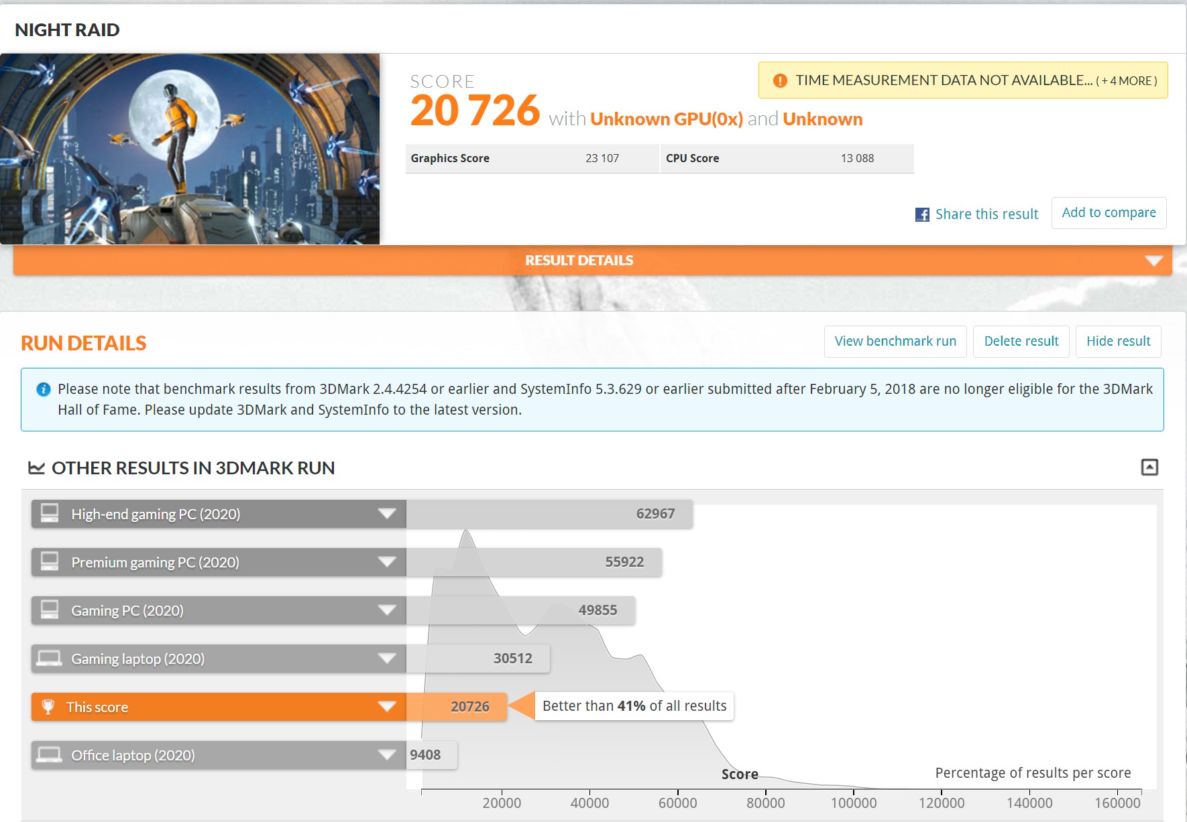Expand the Result Details orange bar arrow

point(1153,261)
